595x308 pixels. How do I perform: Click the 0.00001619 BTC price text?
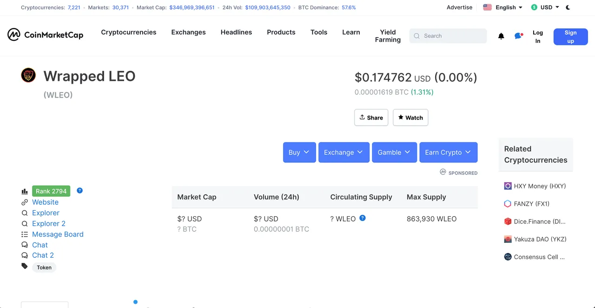(x=381, y=92)
